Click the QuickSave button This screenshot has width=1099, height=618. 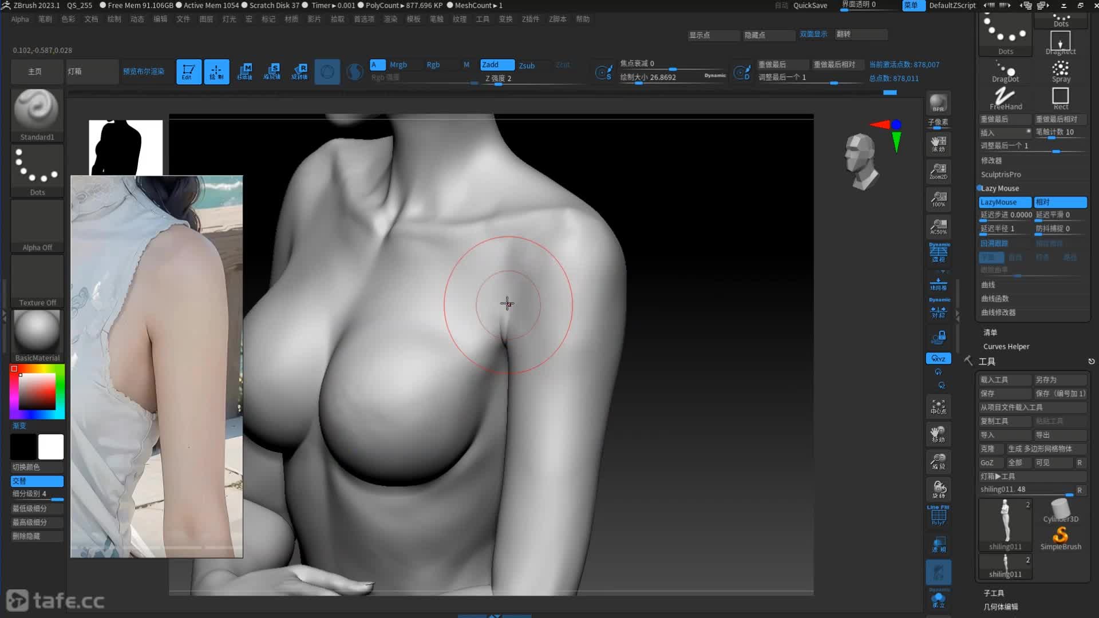pyautogui.click(x=810, y=5)
